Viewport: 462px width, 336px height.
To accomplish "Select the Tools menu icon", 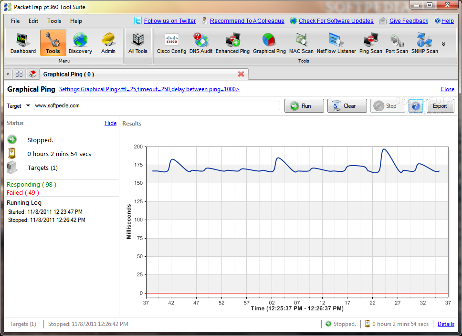I will tap(53, 43).
